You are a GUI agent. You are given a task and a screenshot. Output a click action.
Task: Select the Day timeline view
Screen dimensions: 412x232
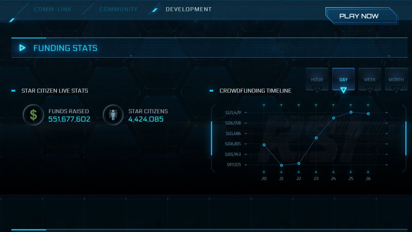point(344,79)
